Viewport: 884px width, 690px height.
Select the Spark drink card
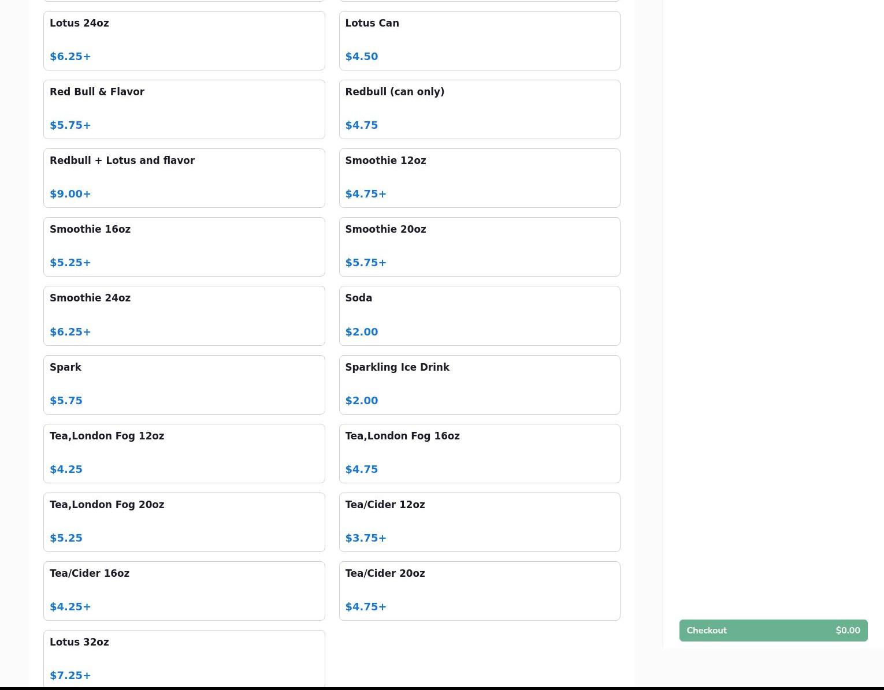(184, 385)
